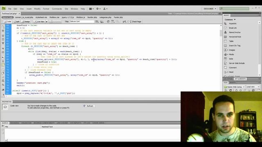Click the Check Page button

[x=135, y=22]
